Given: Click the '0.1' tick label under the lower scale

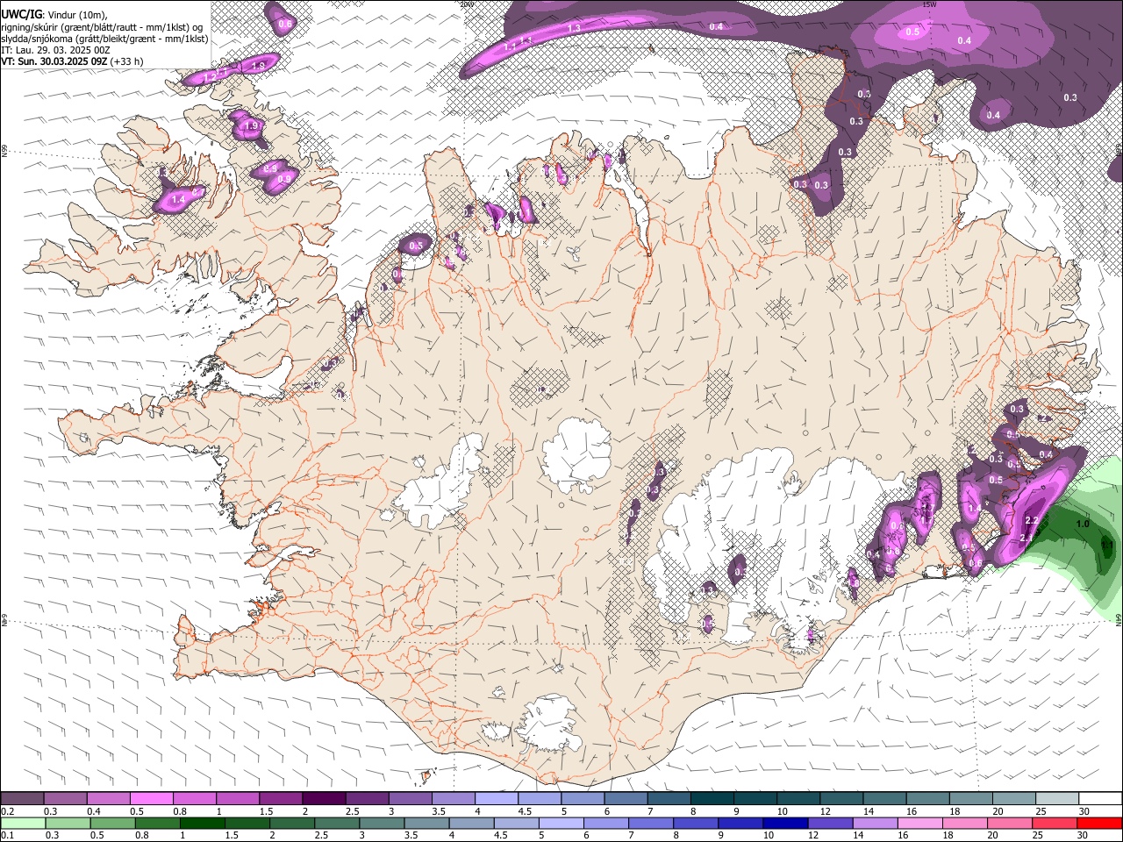Looking at the screenshot, I should 8,835.
